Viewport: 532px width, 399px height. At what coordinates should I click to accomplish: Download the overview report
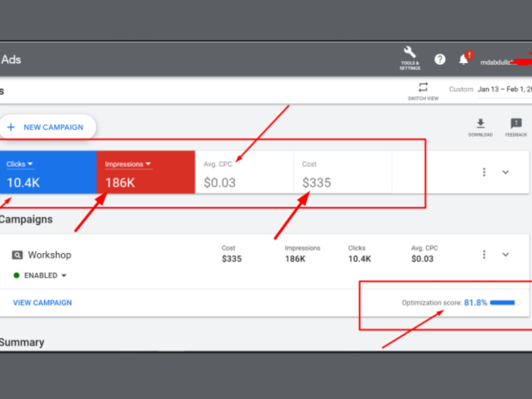pos(480,128)
